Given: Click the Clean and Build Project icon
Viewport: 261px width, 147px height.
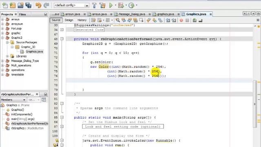Looking at the screenshot, I should click(x=102, y=5).
